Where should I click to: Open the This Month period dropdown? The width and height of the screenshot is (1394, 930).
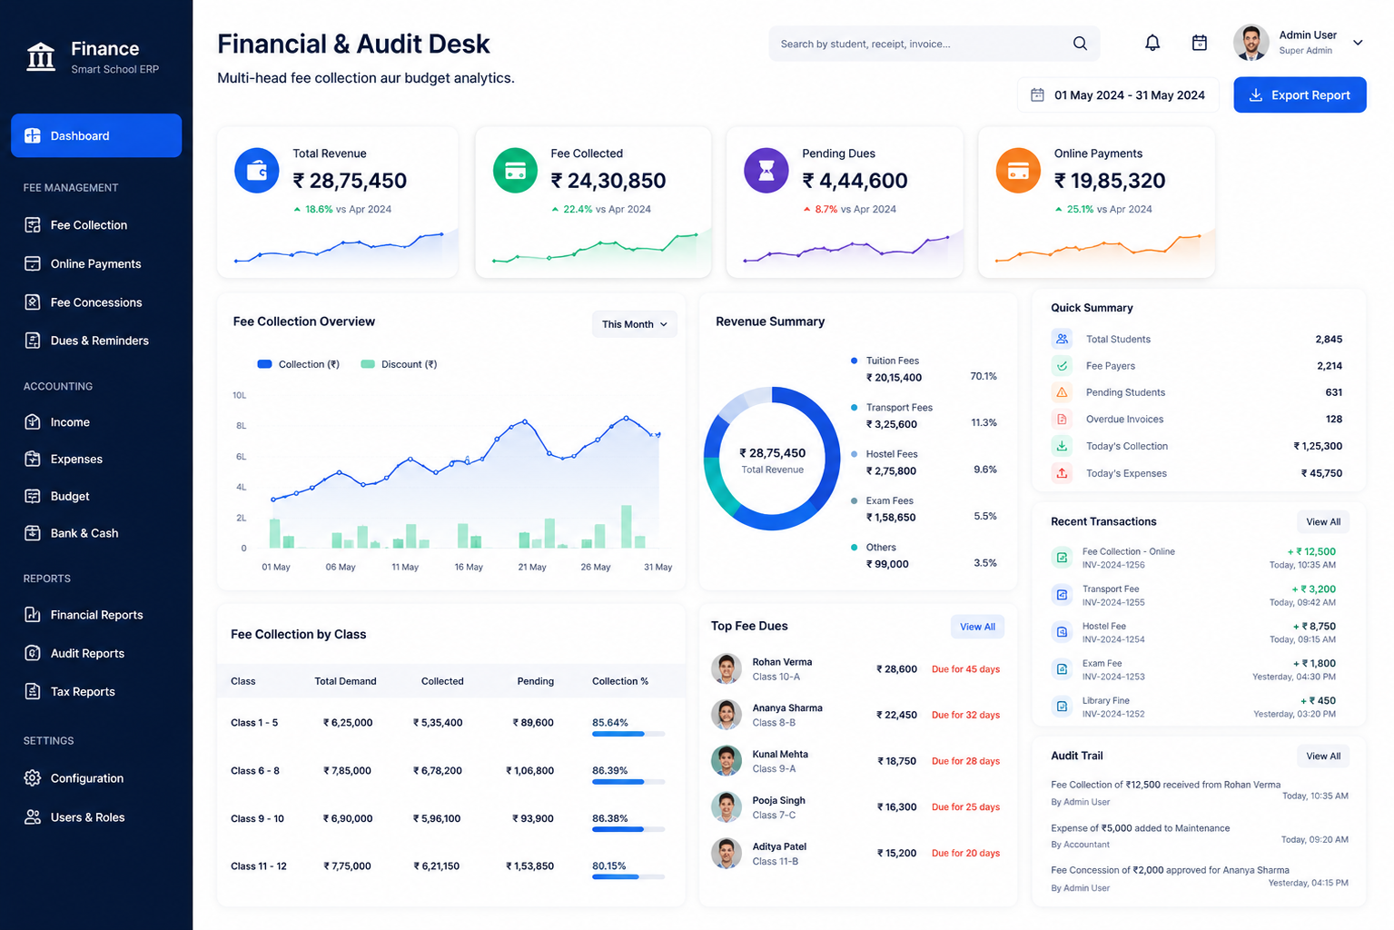635,324
